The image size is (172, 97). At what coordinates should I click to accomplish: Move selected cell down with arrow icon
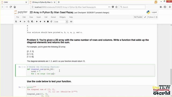(x=41, y=22)
